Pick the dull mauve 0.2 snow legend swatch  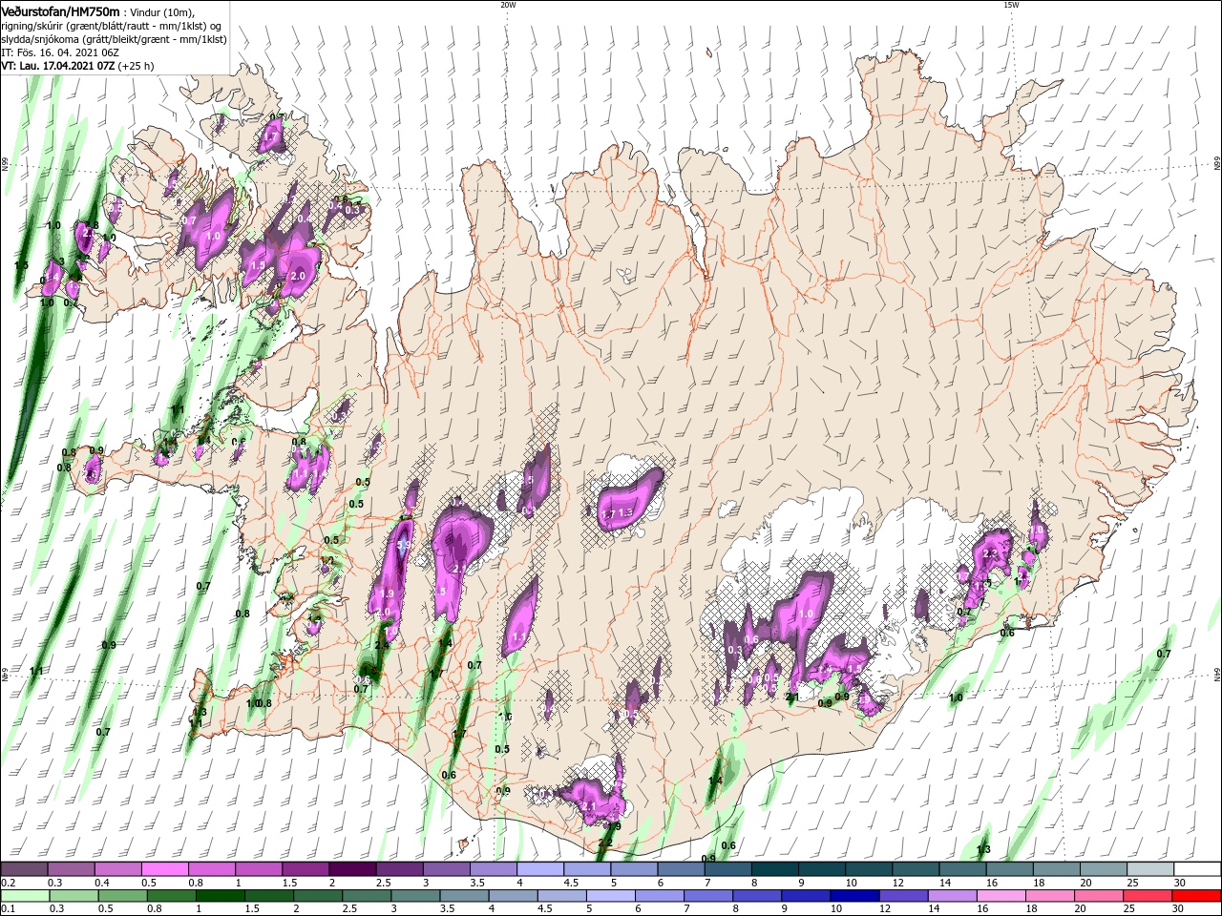click(24, 869)
